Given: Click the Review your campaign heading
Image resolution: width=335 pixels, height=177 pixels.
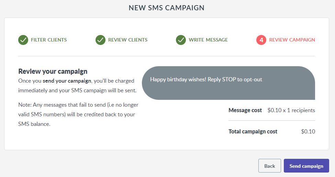Looking at the screenshot, I should click(x=53, y=71).
